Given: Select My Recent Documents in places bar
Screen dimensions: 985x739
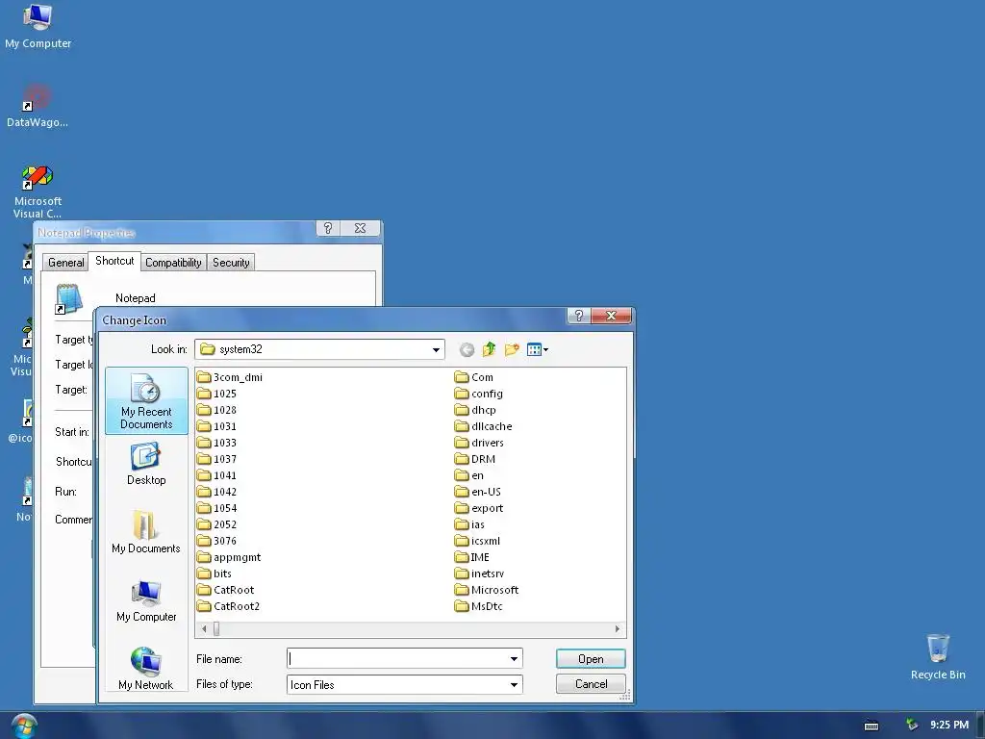Looking at the screenshot, I should [x=146, y=401].
